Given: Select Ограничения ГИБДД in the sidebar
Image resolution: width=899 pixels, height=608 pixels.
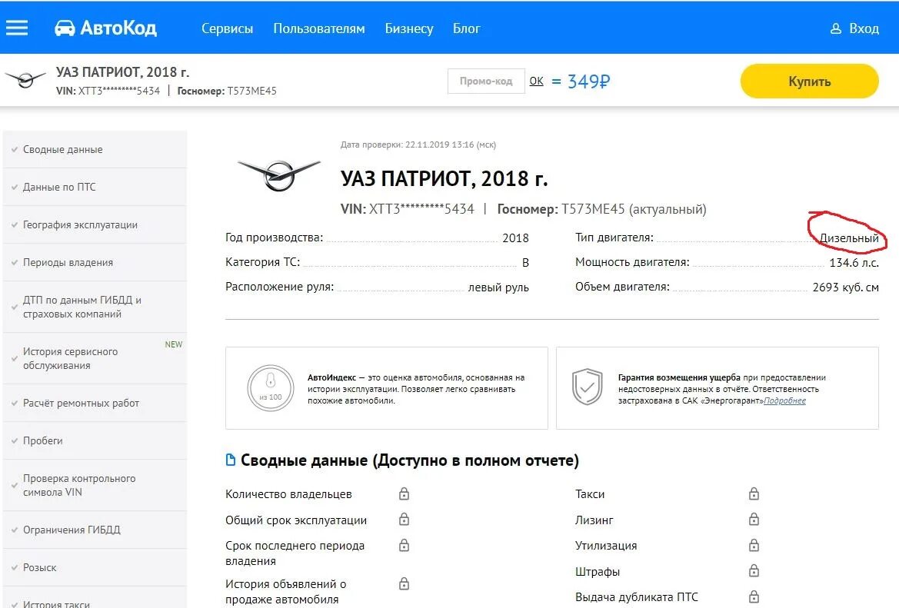Looking at the screenshot, I should pos(95,530).
